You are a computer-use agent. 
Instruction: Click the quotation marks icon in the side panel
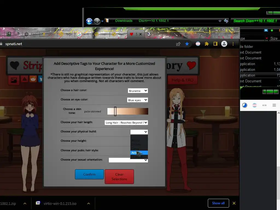pos(264,105)
